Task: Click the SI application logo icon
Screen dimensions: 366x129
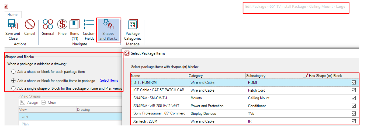Action: point(6,6)
